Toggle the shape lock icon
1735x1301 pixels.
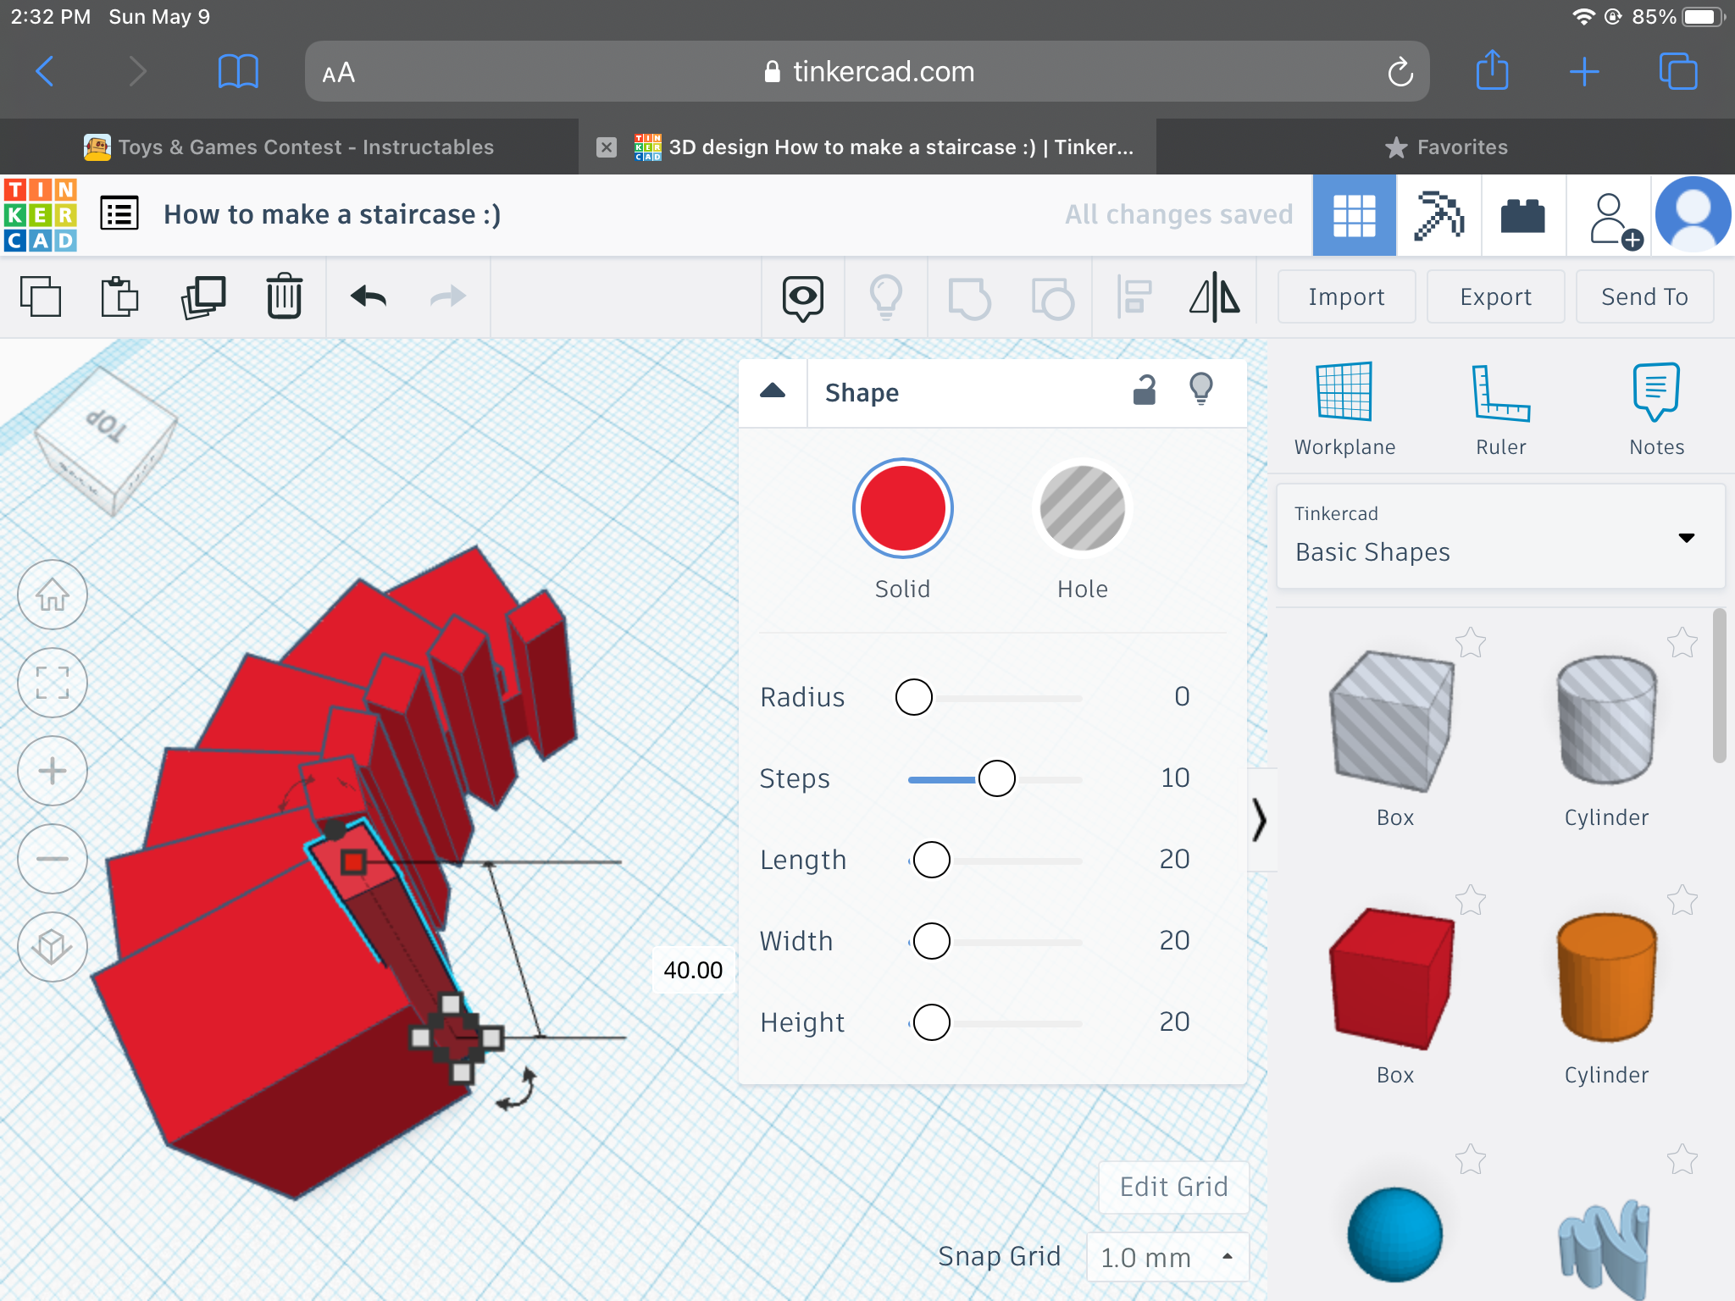(1145, 390)
